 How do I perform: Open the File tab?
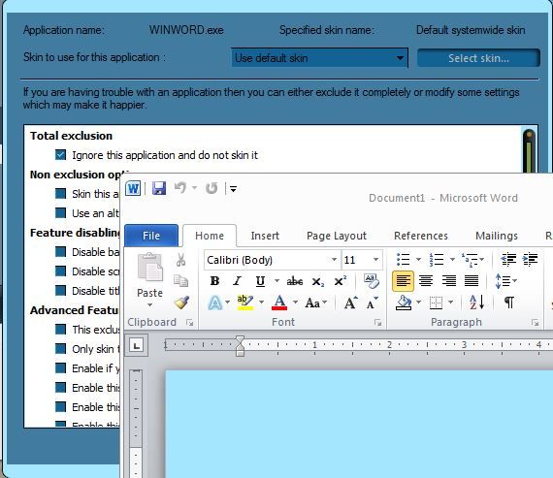151,236
